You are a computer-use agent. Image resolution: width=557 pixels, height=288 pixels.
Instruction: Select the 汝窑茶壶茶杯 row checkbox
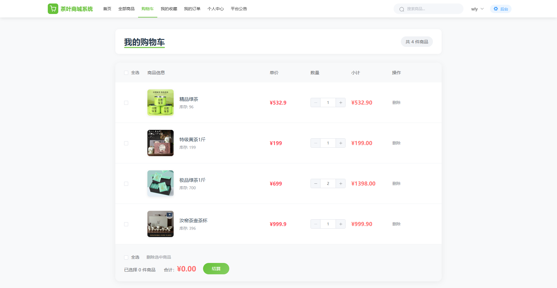click(x=126, y=224)
